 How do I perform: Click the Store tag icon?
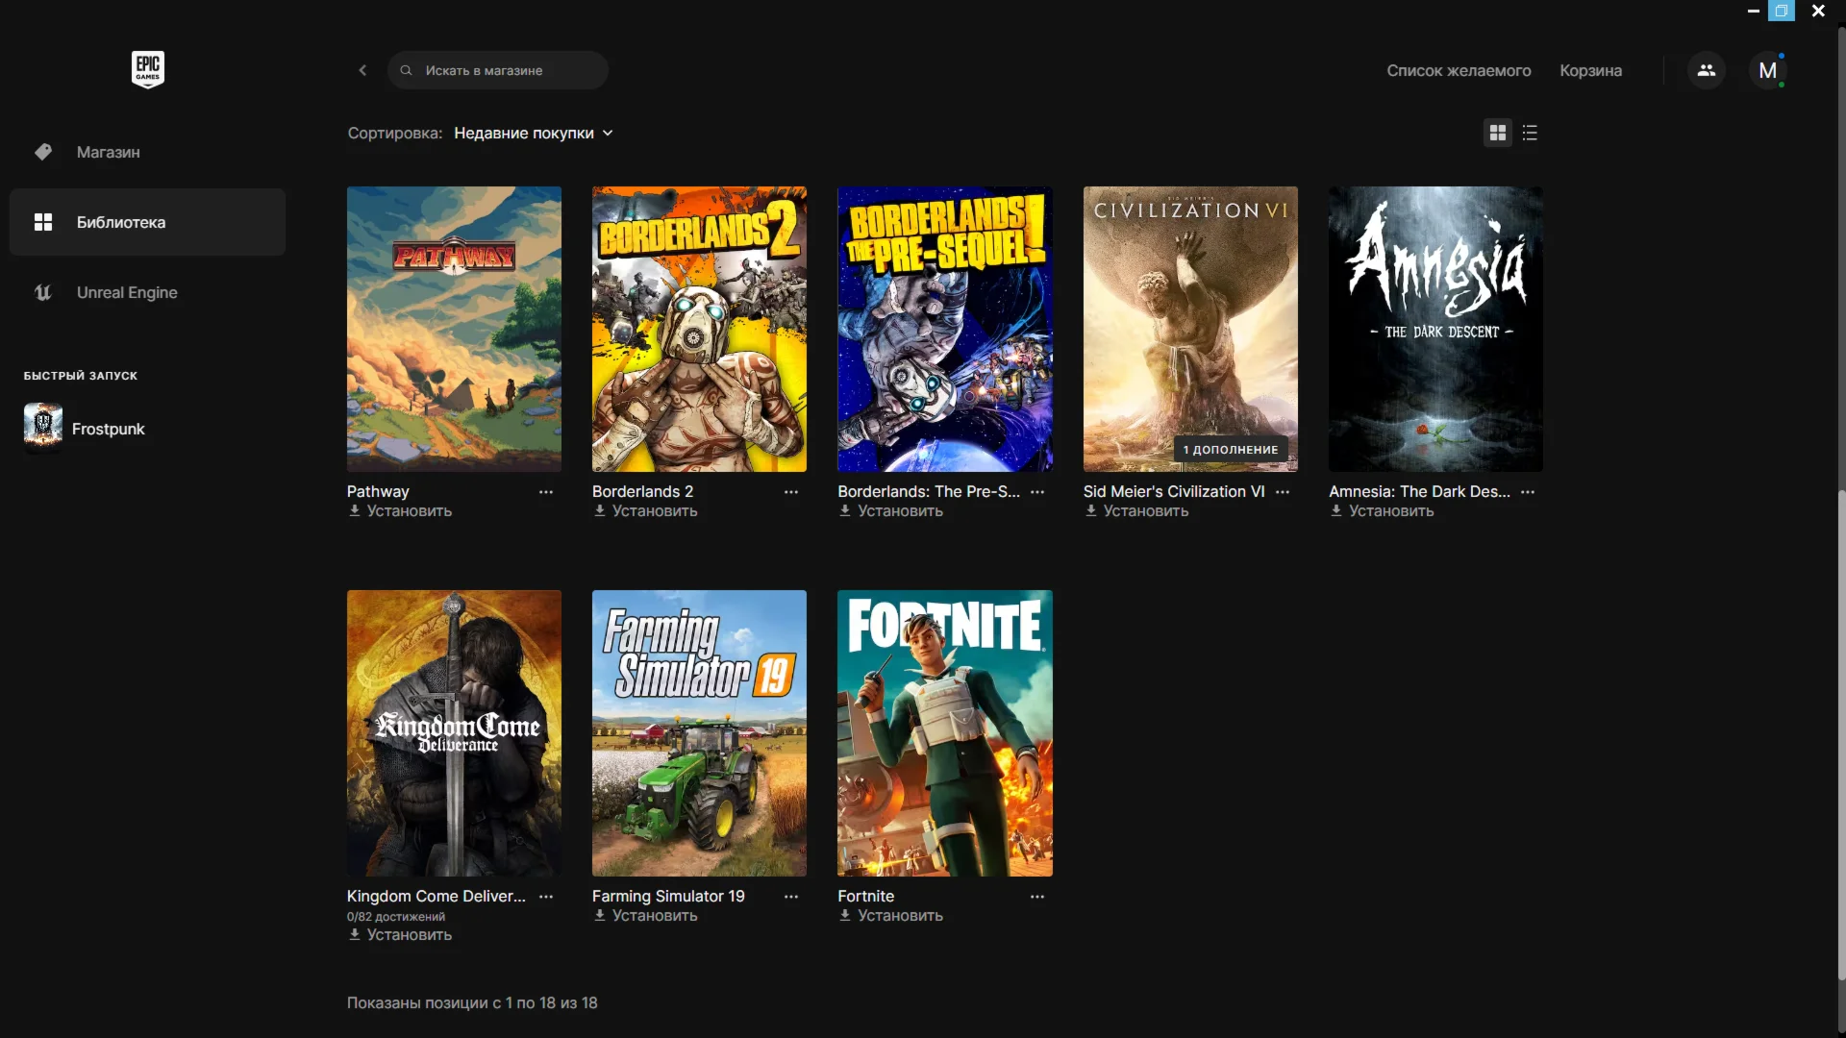pyautogui.click(x=43, y=152)
